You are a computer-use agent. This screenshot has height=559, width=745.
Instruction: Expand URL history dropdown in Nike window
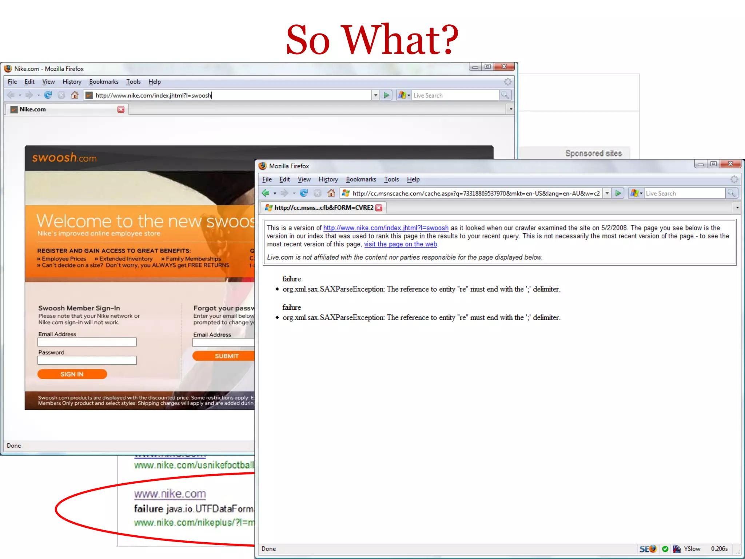[x=376, y=95]
